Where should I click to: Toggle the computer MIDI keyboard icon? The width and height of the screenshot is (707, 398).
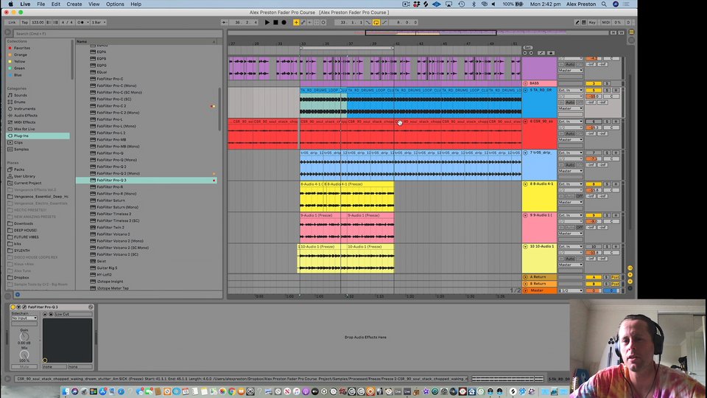pos(584,22)
